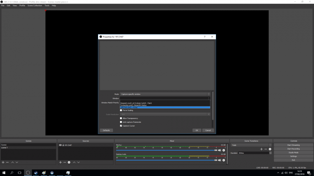Open Desktop Audio settings gear in Mixer

224,160
